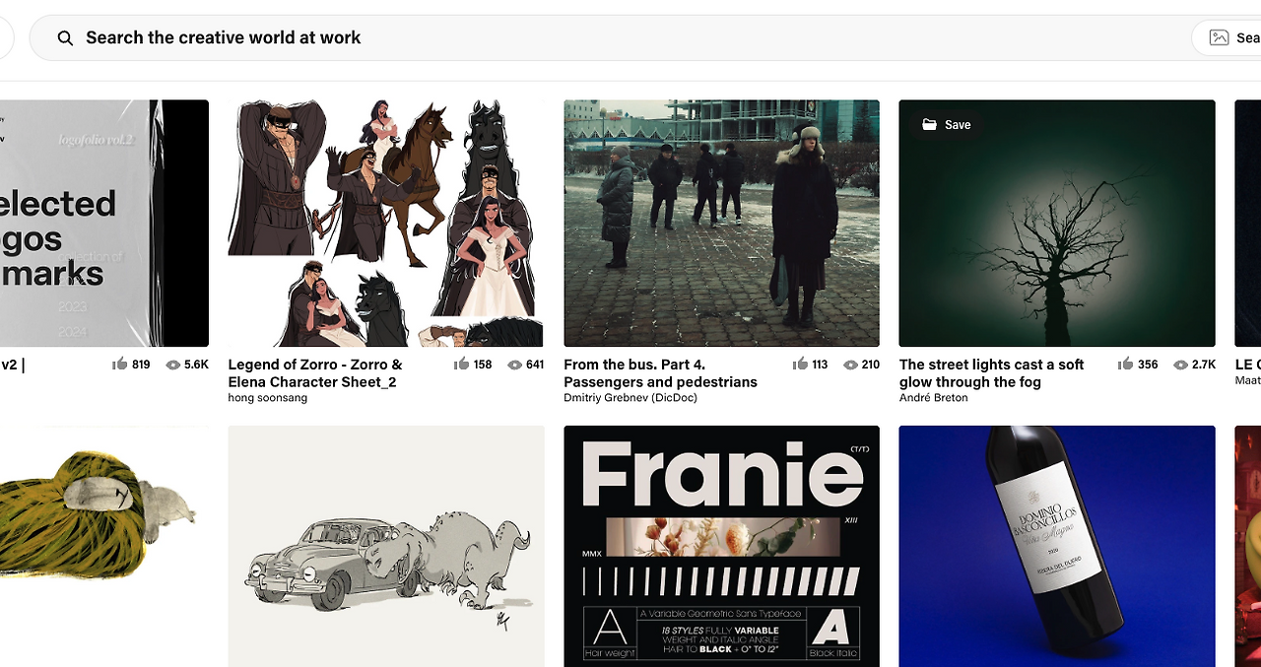Open 'From the bus. Part 4.' title link
1261x667 pixels.
click(x=661, y=373)
